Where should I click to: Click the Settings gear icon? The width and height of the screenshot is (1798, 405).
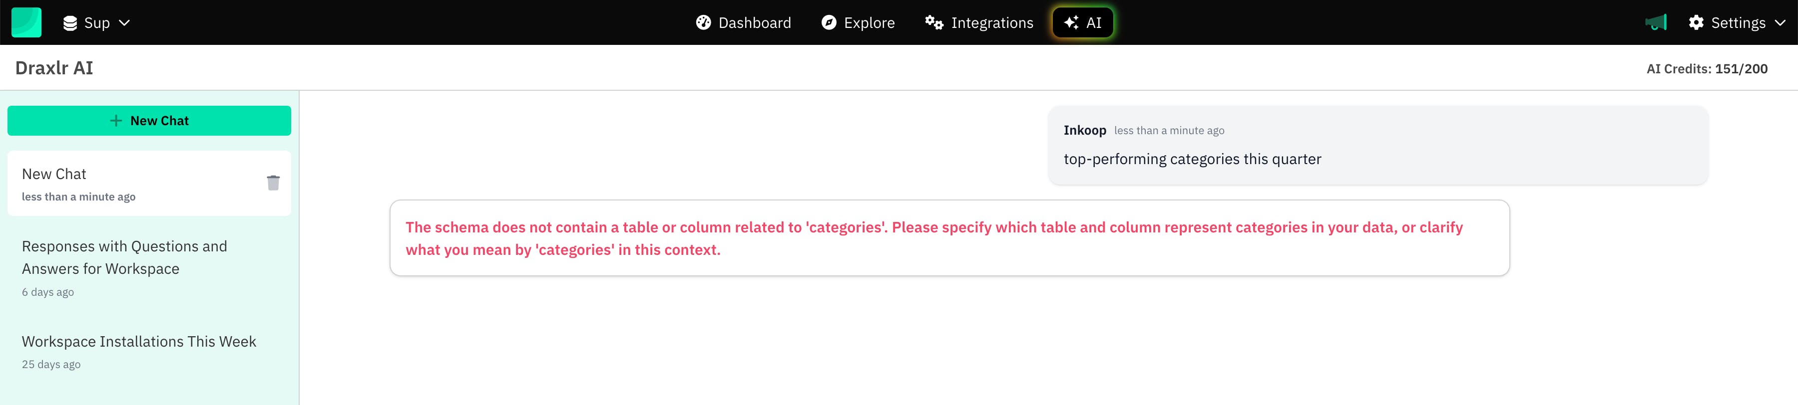[x=1696, y=22]
